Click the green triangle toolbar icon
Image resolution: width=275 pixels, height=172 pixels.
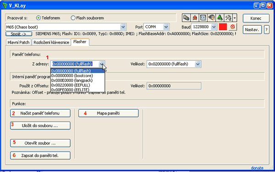(220, 18)
